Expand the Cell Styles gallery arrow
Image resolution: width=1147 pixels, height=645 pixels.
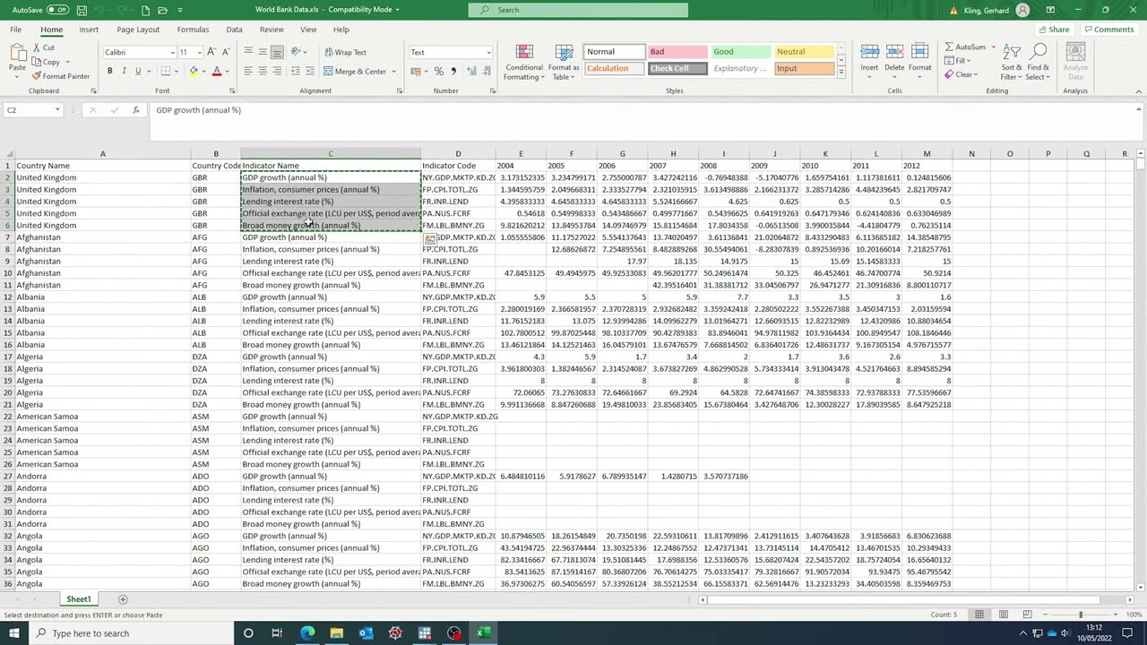coord(841,73)
